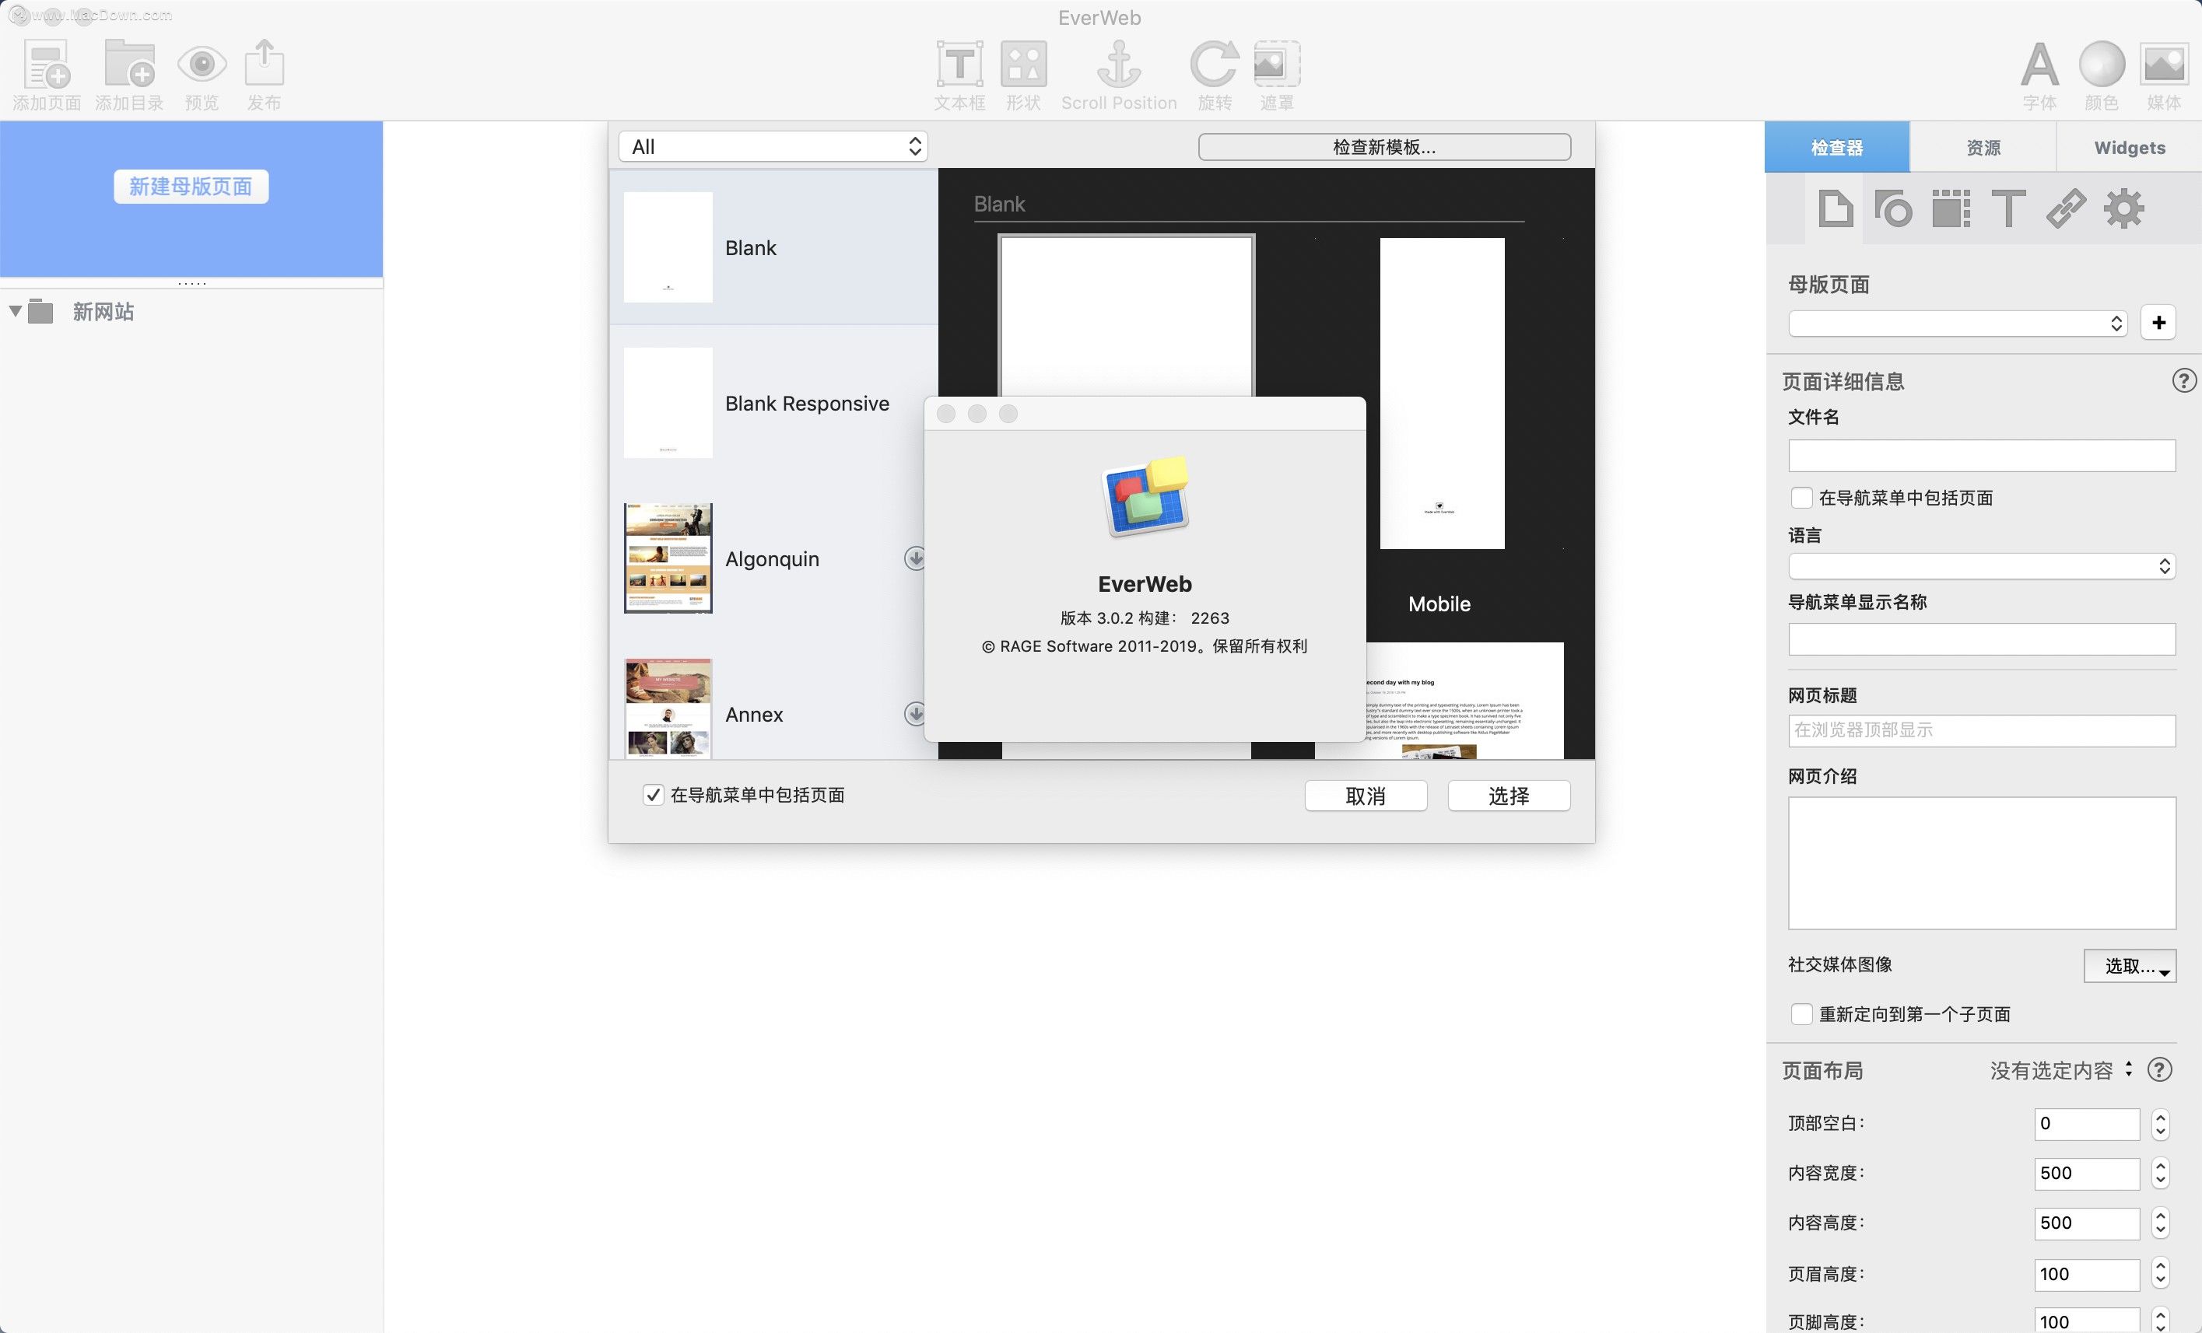Viewport: 2202px width, 1333px height.
Task: Click the Scroll Position anchor icon
Action: (x=1119, y=65)
